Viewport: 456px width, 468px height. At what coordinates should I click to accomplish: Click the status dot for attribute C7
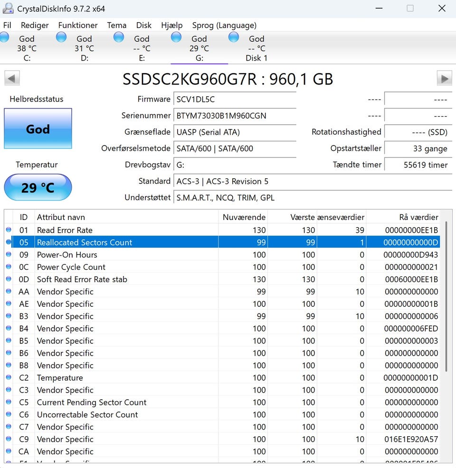tap(9, 426)
